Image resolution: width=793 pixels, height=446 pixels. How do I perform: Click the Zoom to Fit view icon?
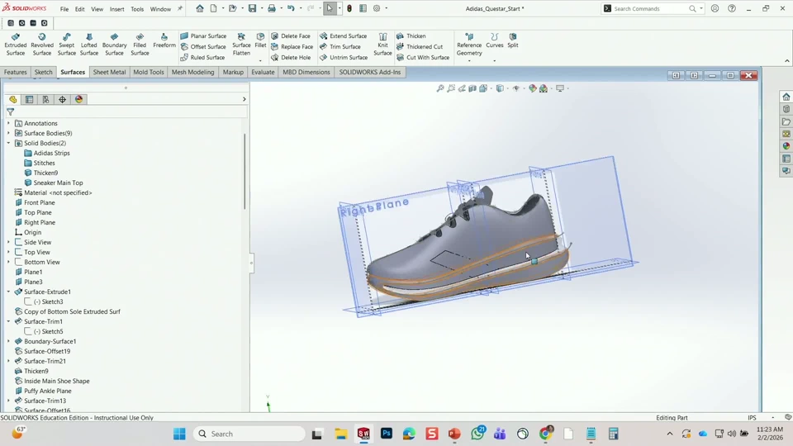coord(440,88)
